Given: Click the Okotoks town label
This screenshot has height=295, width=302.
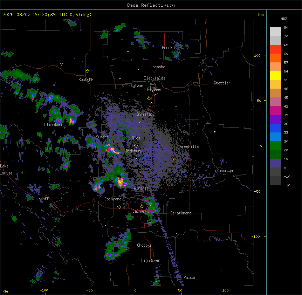Looking at the screenshot, I should 144,245.
